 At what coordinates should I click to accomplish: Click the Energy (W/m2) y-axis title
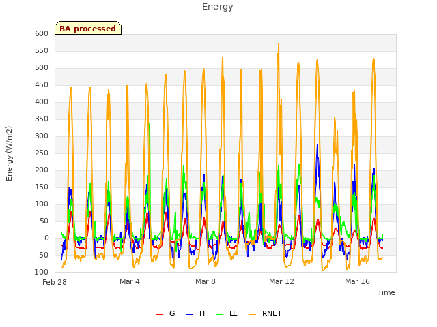coord(9,153)
